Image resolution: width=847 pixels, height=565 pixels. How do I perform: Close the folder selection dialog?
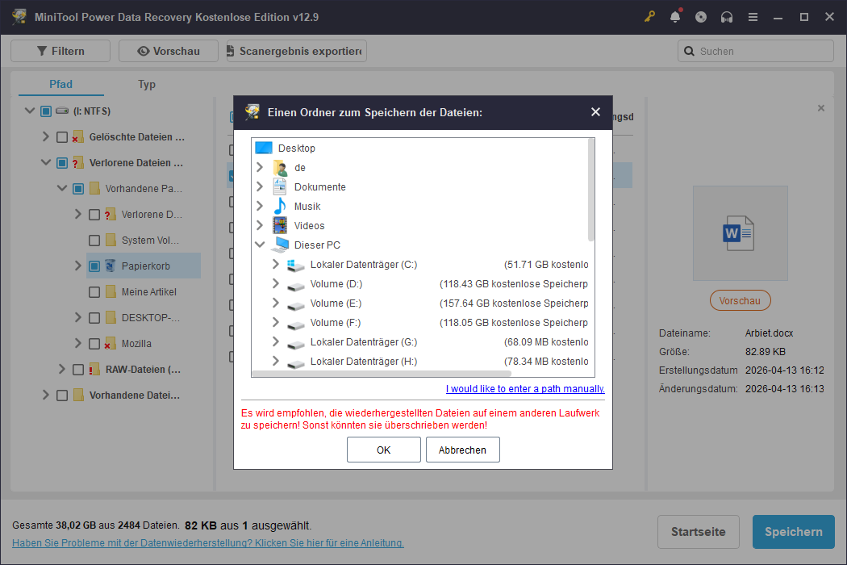click(x=595, y=112)
